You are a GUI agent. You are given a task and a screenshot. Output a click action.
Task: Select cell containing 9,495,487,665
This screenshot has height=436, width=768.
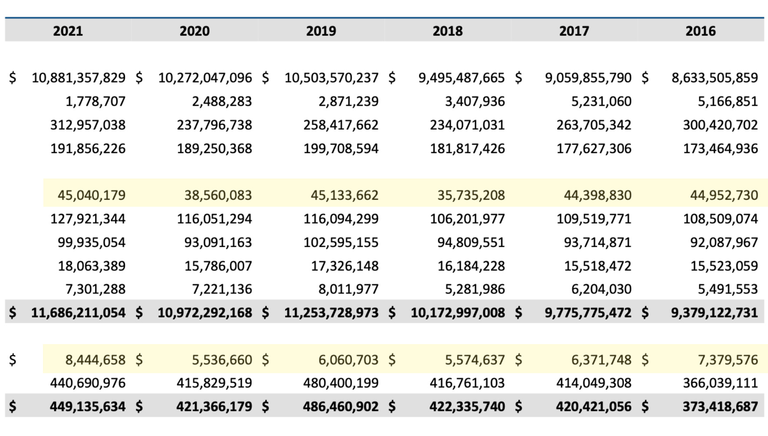click(462, 78)
